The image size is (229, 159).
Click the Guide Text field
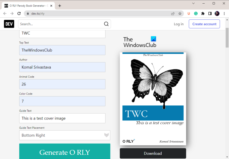pos(62,118)
